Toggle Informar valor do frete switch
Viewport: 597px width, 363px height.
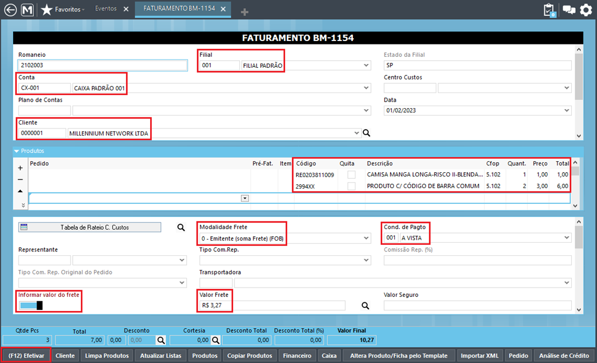[x=31, y=306]
